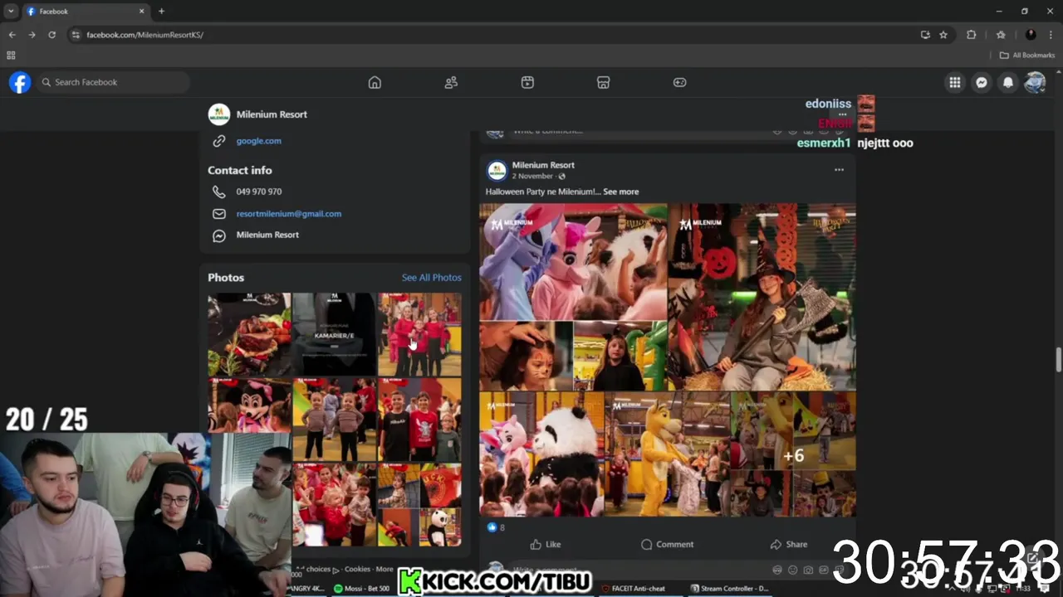The image size is (1063, 597).
Task: Open the Gaming icon in header
Action: point(679,82)
